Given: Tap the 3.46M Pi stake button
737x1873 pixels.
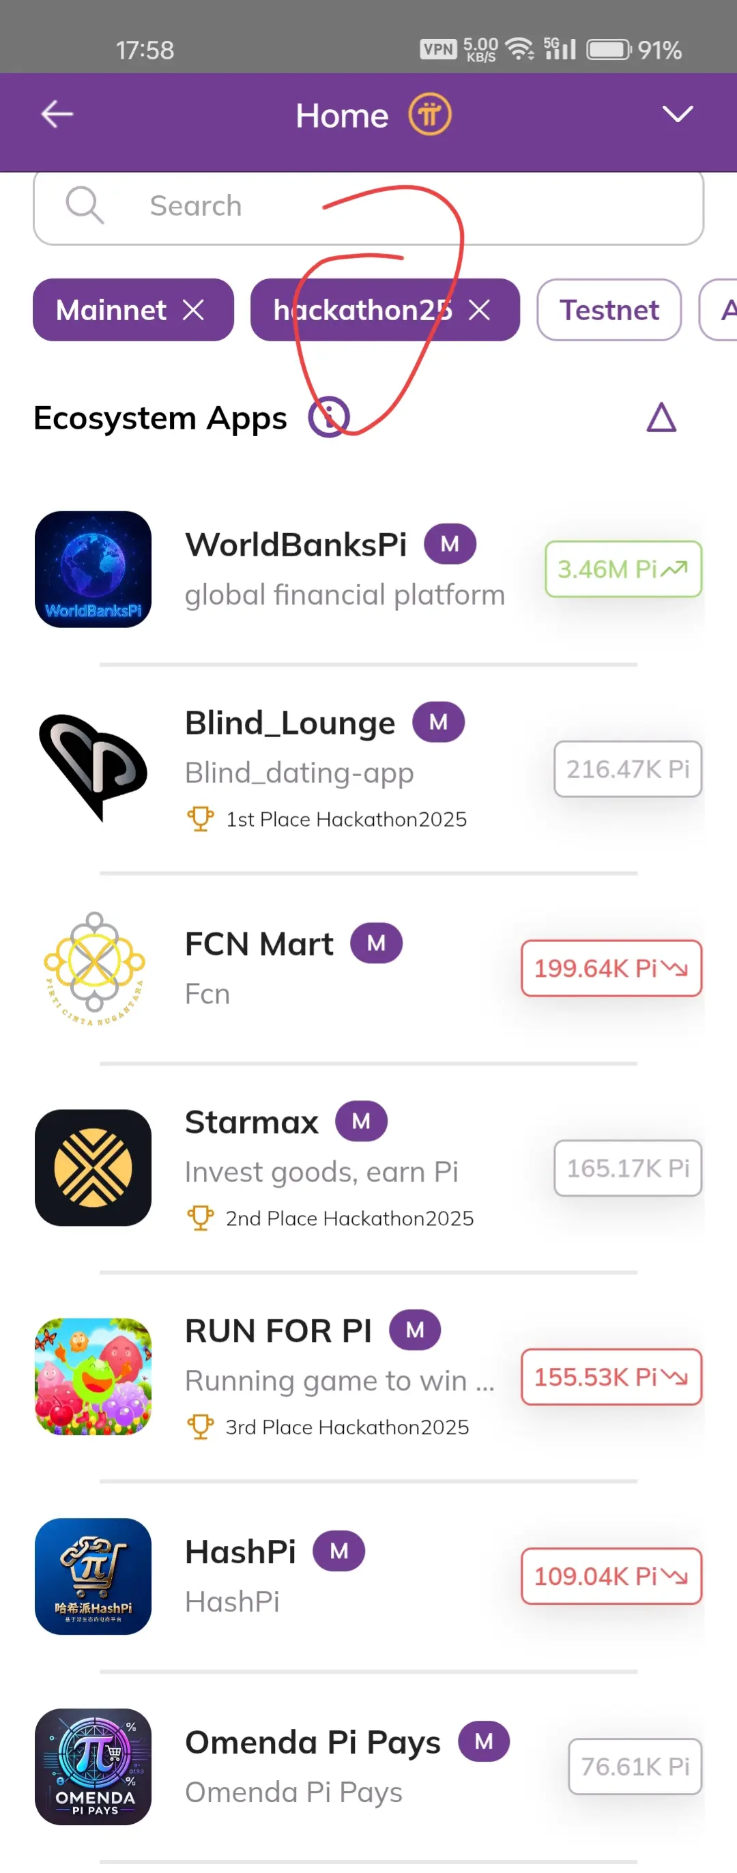Looking at the screenshot, I should click(x=623, y=569).
